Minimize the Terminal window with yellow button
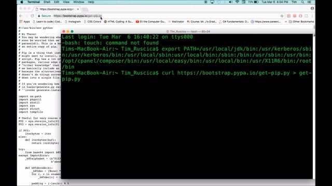The height and width of the screenshot is (186, 332). (68, 32)
